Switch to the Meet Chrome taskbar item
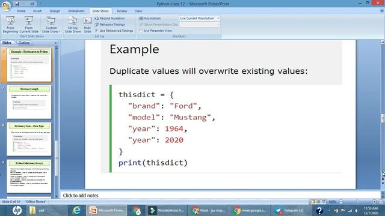The width and height of the screenshot is (385, 216). tap(209, 211)
